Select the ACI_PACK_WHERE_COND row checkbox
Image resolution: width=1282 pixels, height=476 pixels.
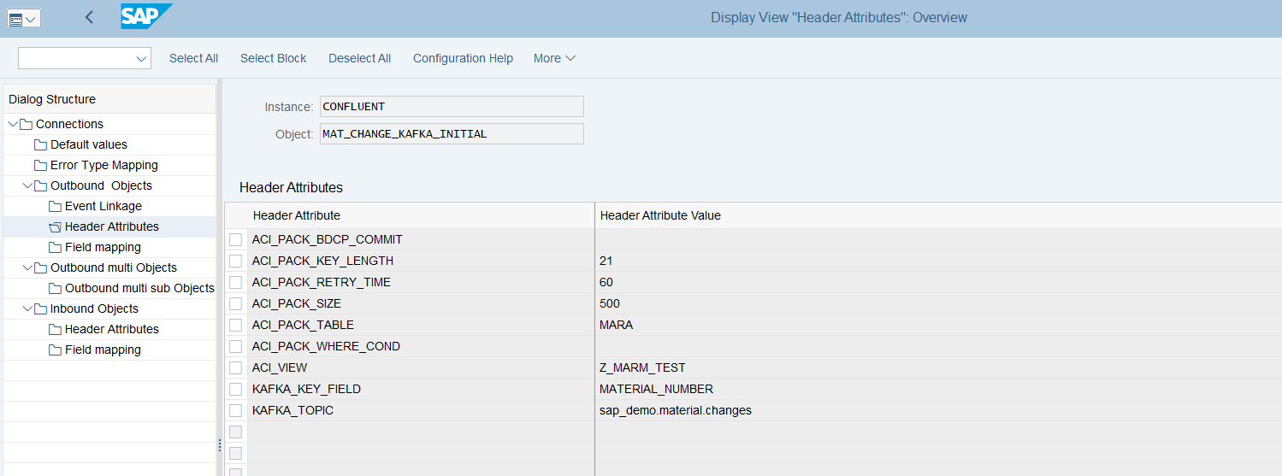click(235, 346)
